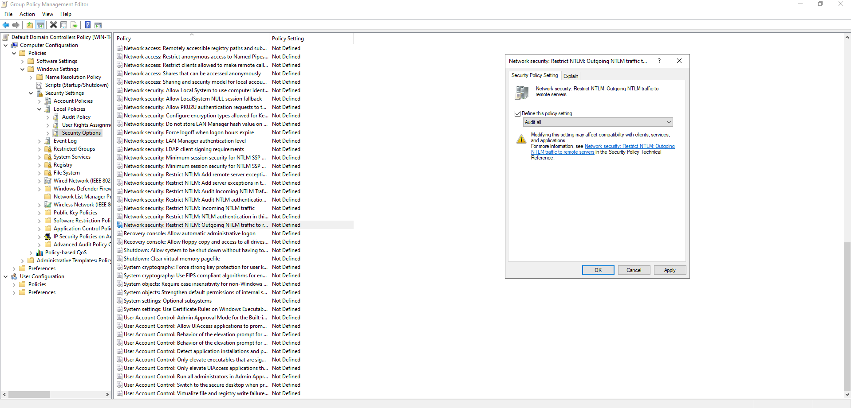The width and height of the screenshot is (851, 408).
Task: Open the View menu
Action: (x=47, y=14)
